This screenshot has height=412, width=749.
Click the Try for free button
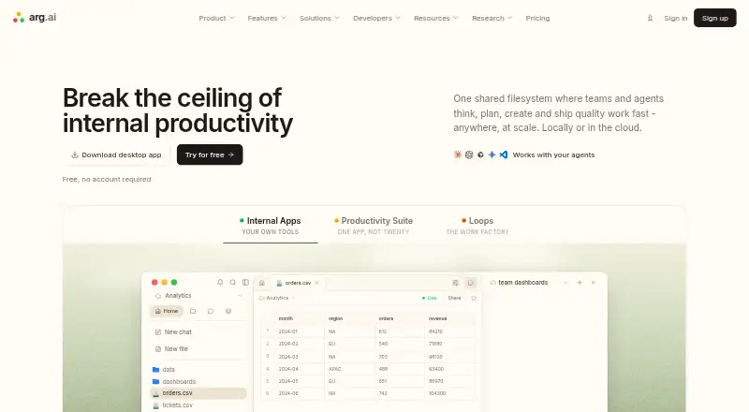210,154
